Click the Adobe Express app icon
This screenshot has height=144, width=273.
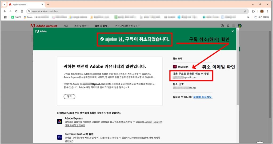point(59,121)
